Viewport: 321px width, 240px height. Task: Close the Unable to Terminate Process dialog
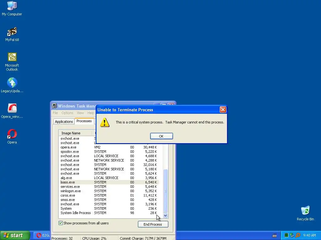point(223,110)
